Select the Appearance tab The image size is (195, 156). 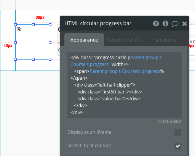(x=84, y=40)
